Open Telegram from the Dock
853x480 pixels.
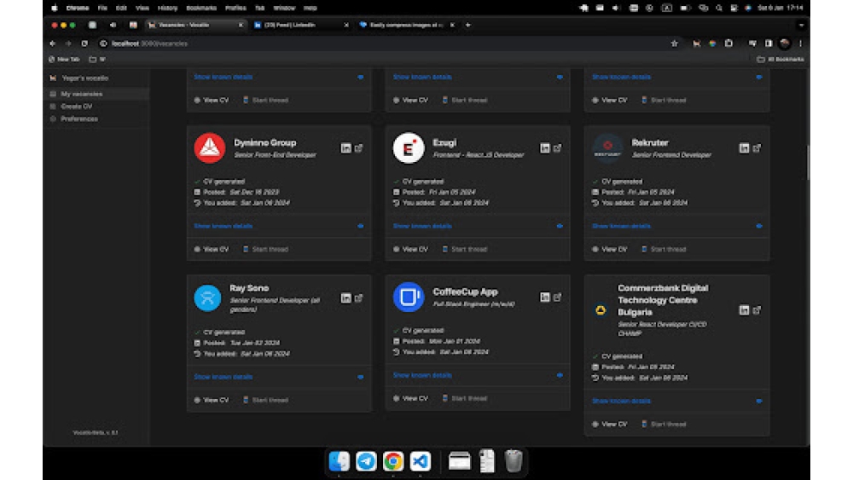[366, 461]
